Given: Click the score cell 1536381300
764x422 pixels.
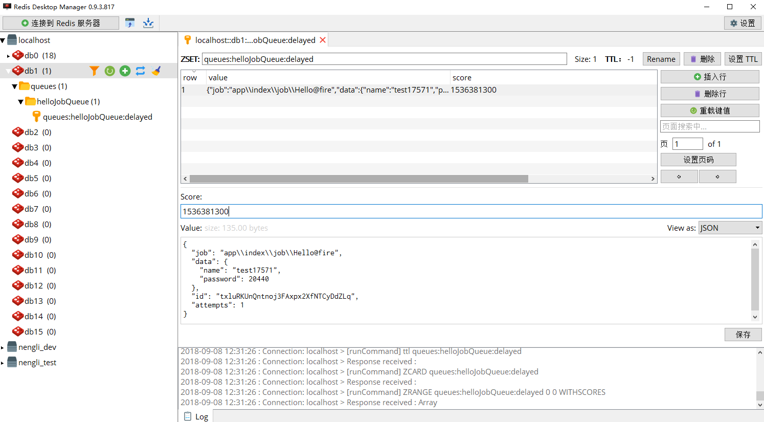Looking at the screenshot, I should (474, 90).
